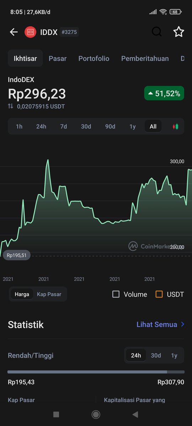Select the Harga chart toggle
This screenshot has height=426, width=192.
pos(22,294)
